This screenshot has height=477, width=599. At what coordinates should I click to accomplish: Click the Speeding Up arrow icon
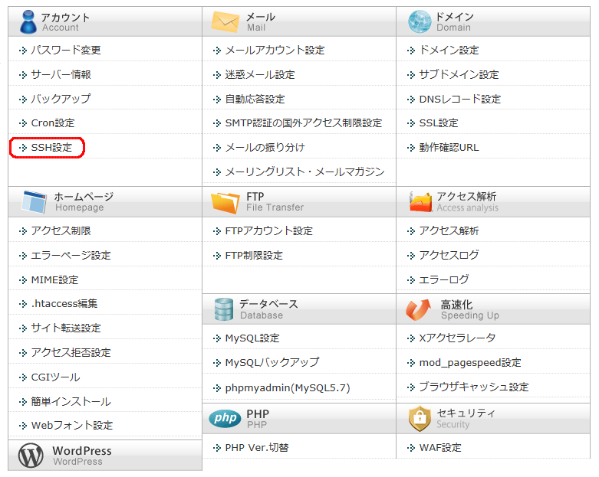click(x=418, y=309)
